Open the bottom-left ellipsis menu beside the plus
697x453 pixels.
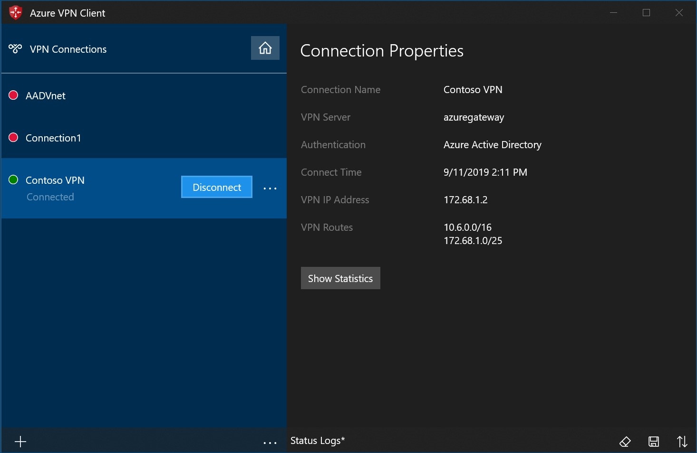[x=270, y=443]
